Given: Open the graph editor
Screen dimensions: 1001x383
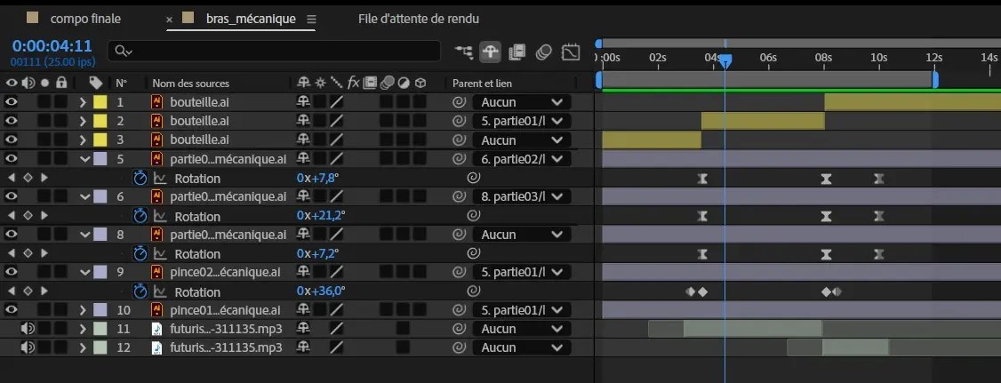Looking at the screenshot, I should pyautogui.click(x=572, y=52).
